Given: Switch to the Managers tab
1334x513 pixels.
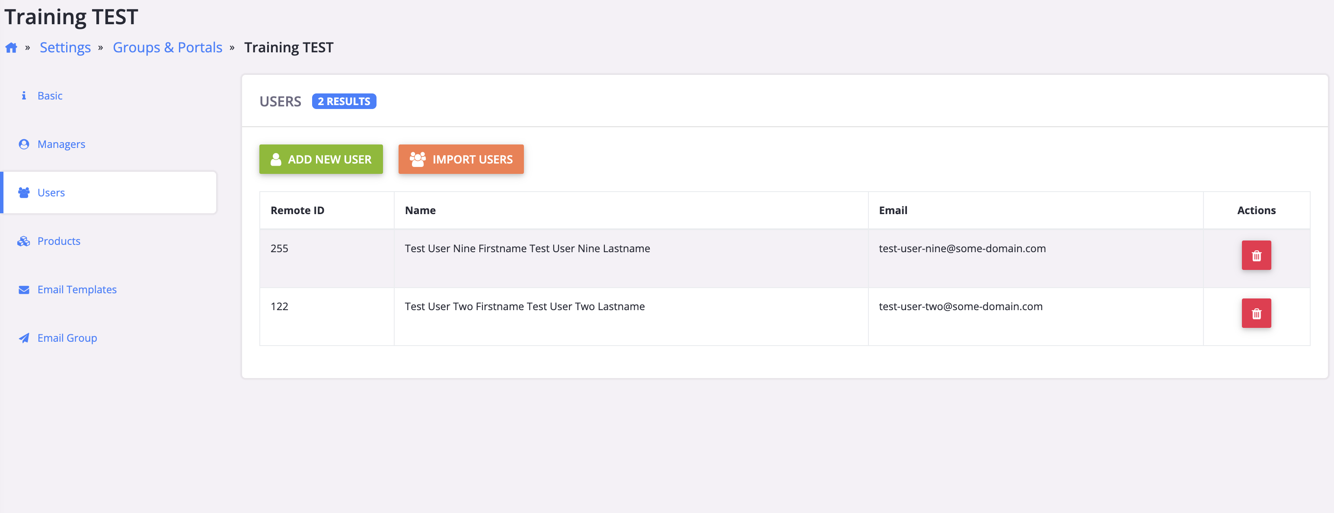Looking at the screenshot, I should pyautogui.click(x=61, y=144).
